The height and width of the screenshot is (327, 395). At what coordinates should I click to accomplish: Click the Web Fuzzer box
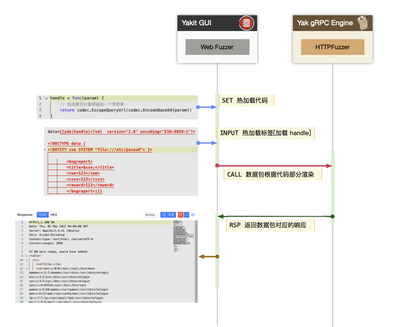[x=218, y=47]
